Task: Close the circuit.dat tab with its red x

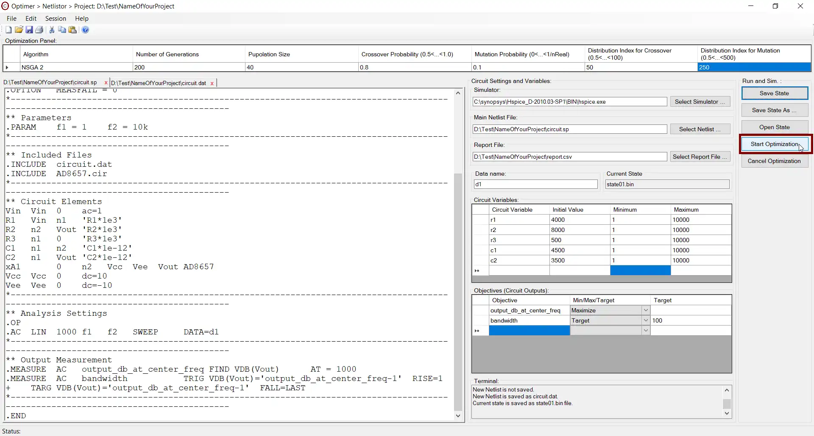Action: coord(212,83)
